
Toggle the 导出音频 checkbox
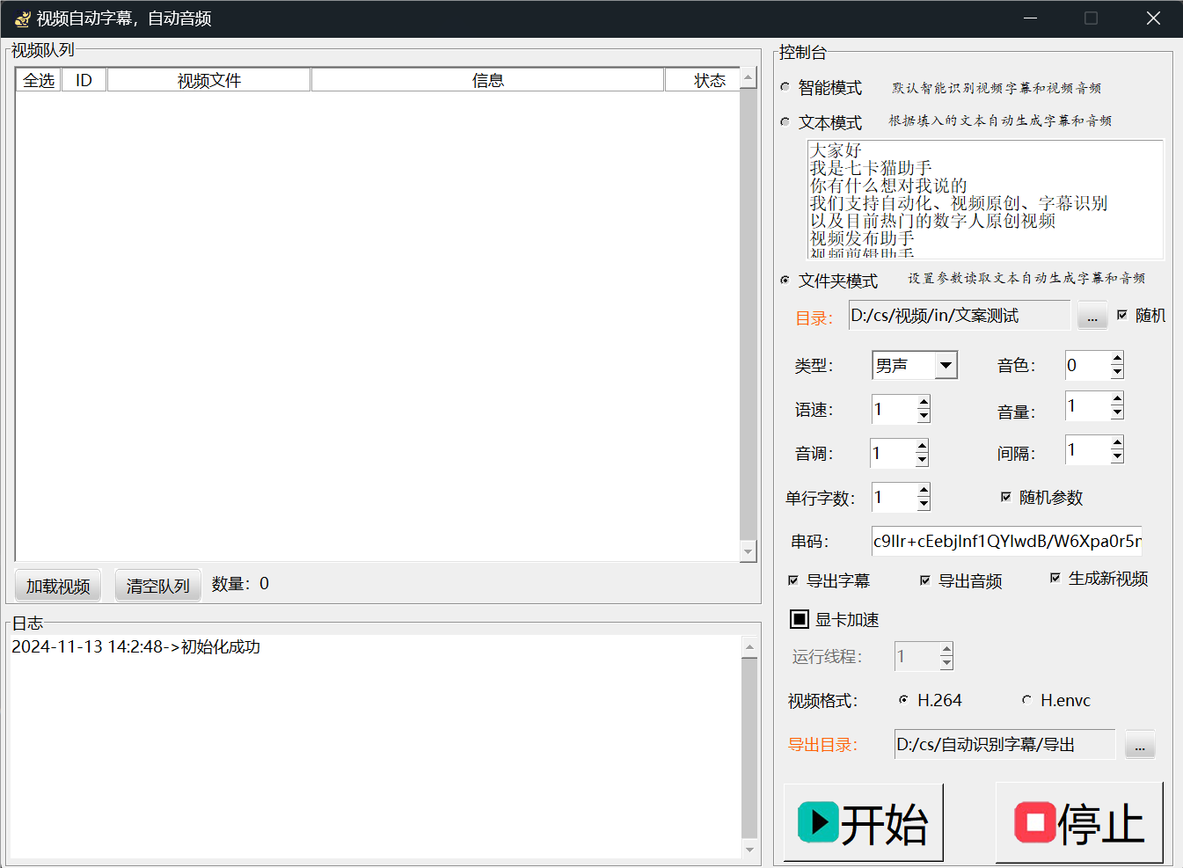point(925,580)
